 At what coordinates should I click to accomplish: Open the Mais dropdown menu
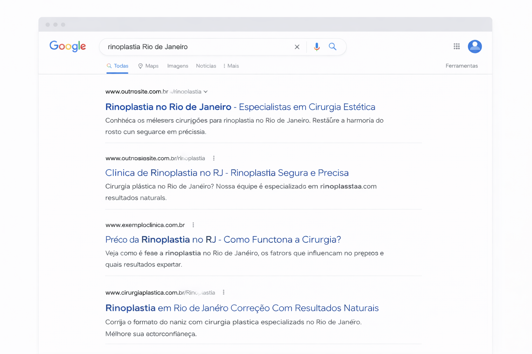(232, 66)
